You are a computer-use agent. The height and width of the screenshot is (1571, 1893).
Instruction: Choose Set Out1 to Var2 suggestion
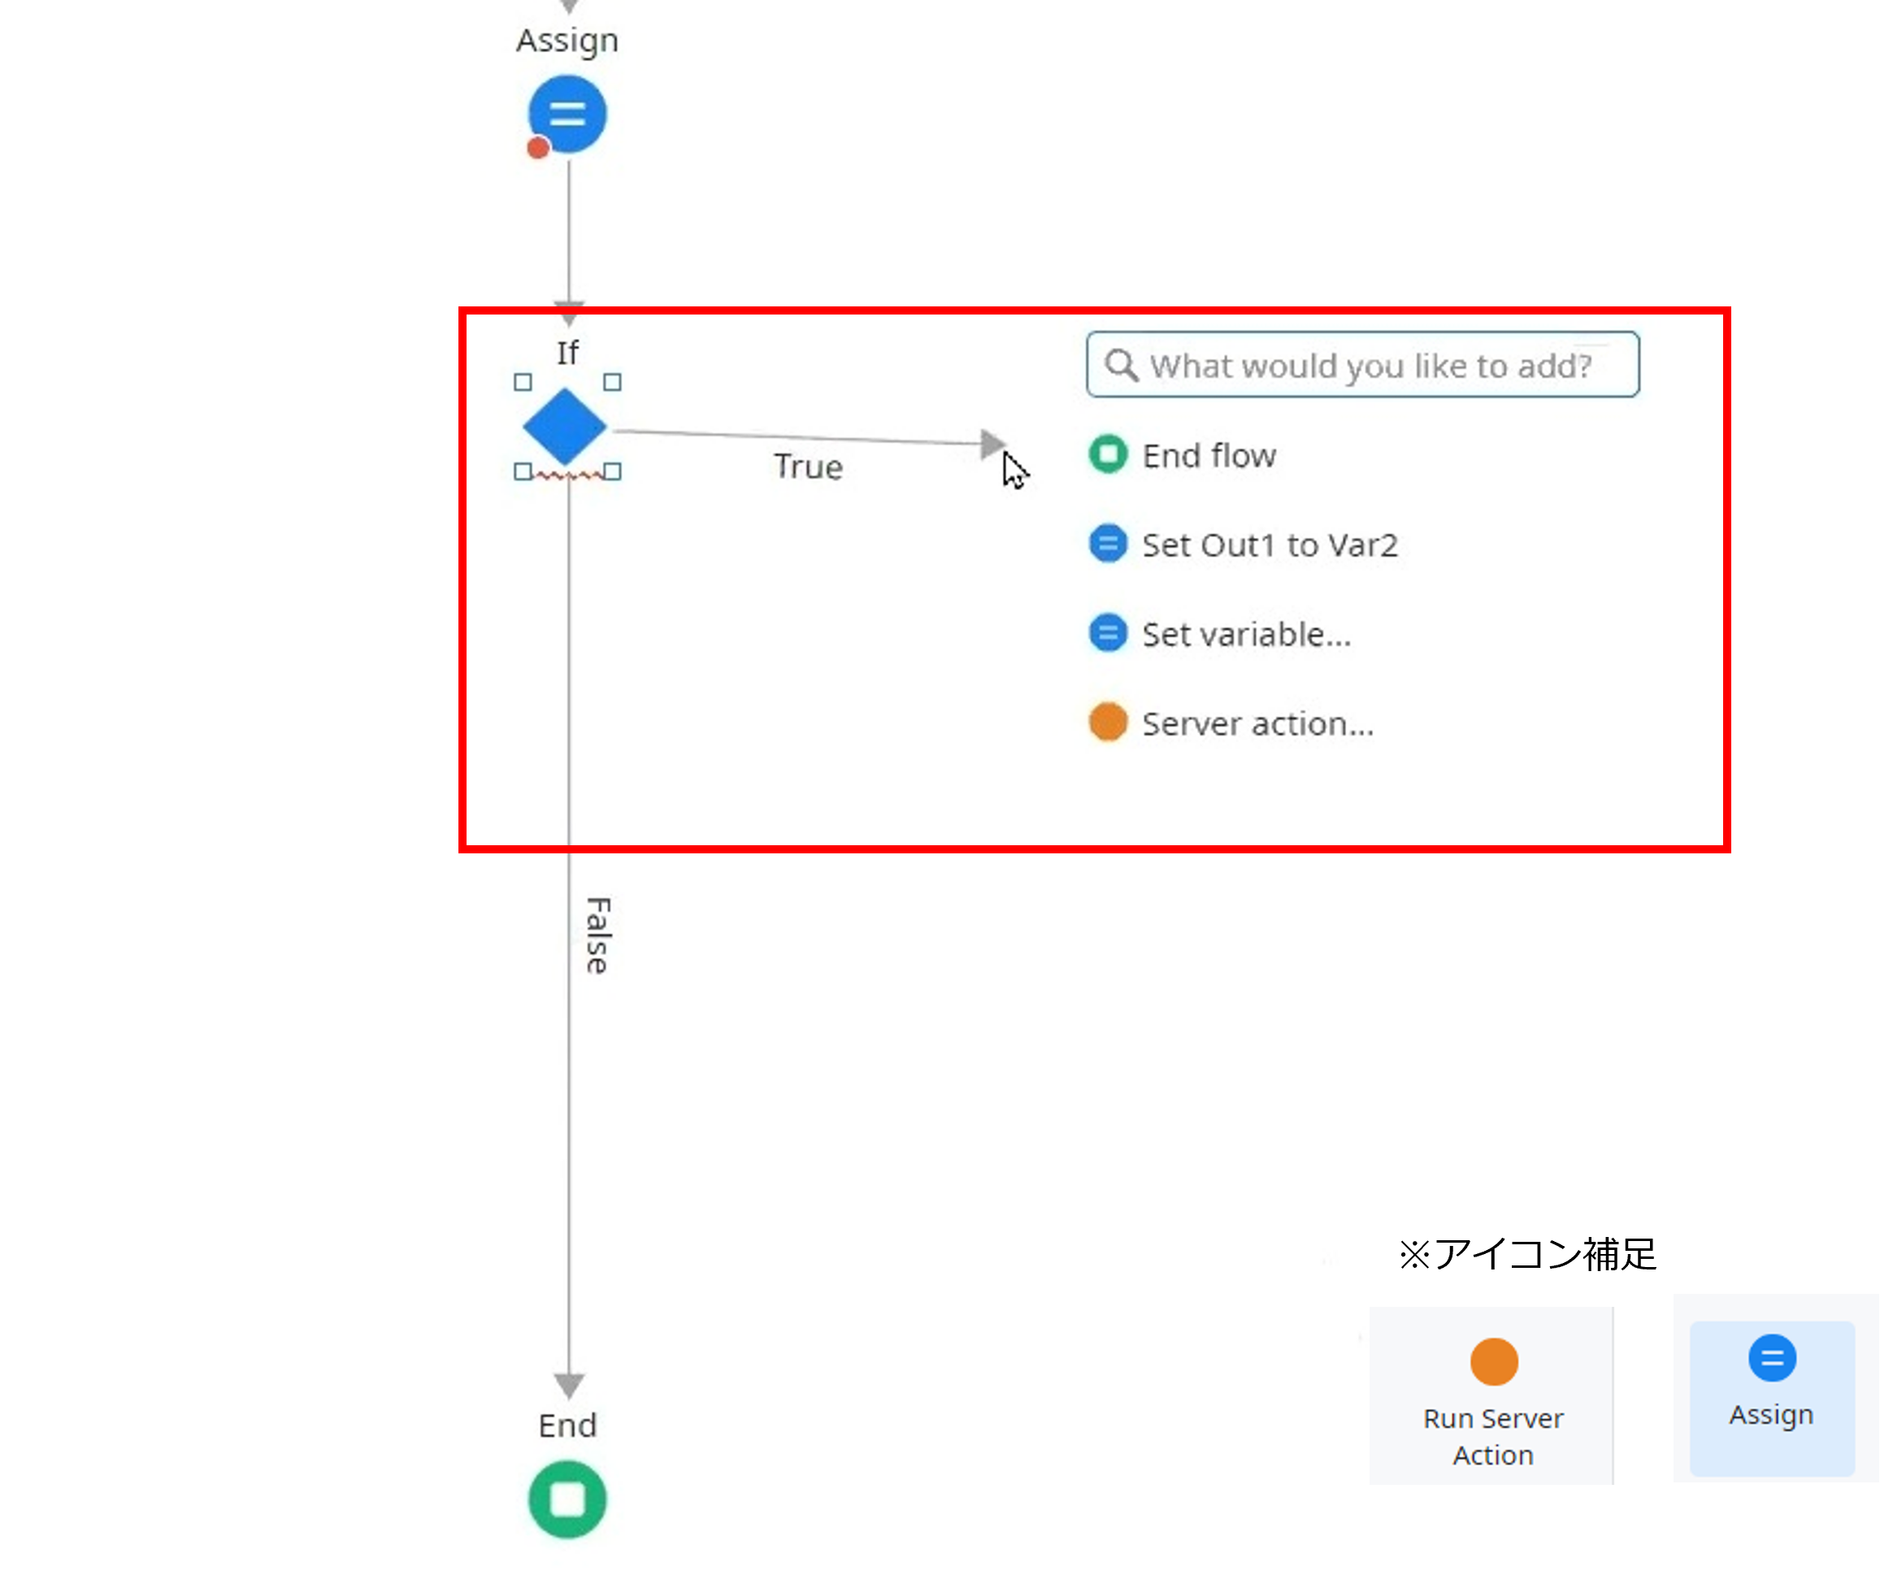tap(1270, 545)
